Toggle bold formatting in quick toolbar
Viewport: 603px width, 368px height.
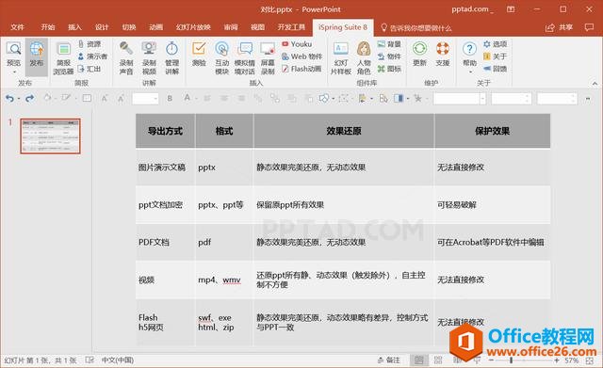[x=170, y=98]
